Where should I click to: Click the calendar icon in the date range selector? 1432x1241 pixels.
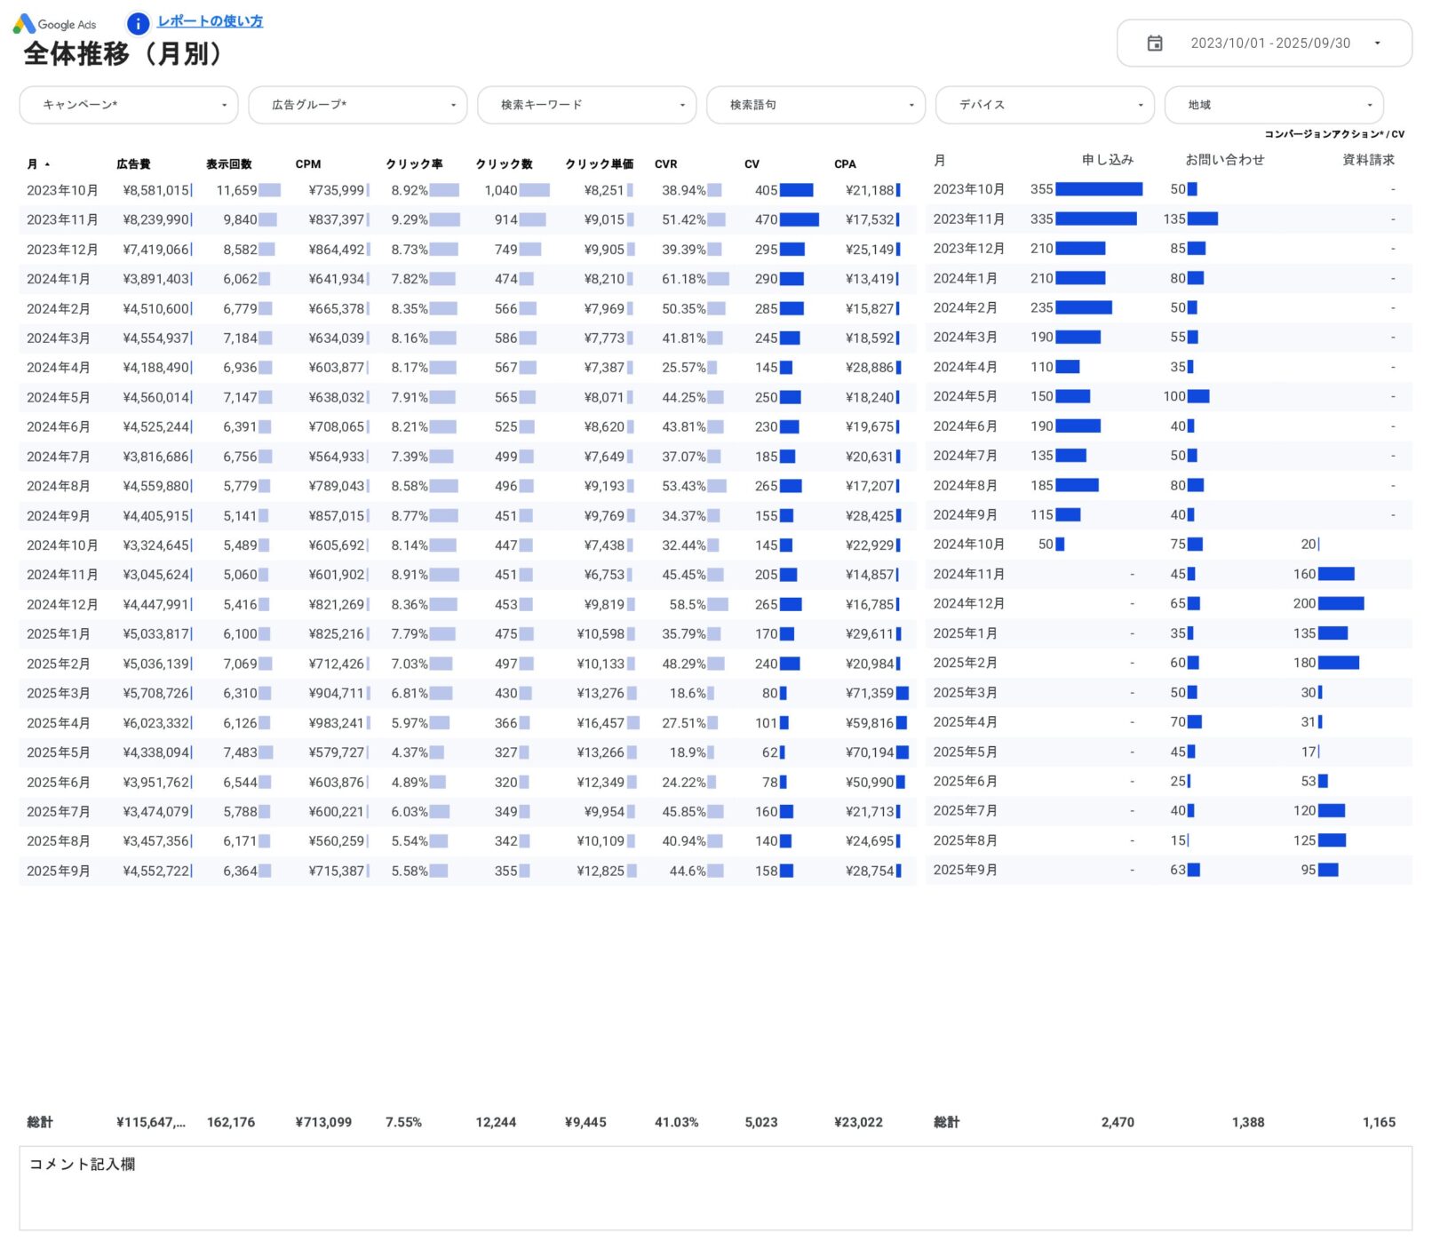coord(1155,42)
